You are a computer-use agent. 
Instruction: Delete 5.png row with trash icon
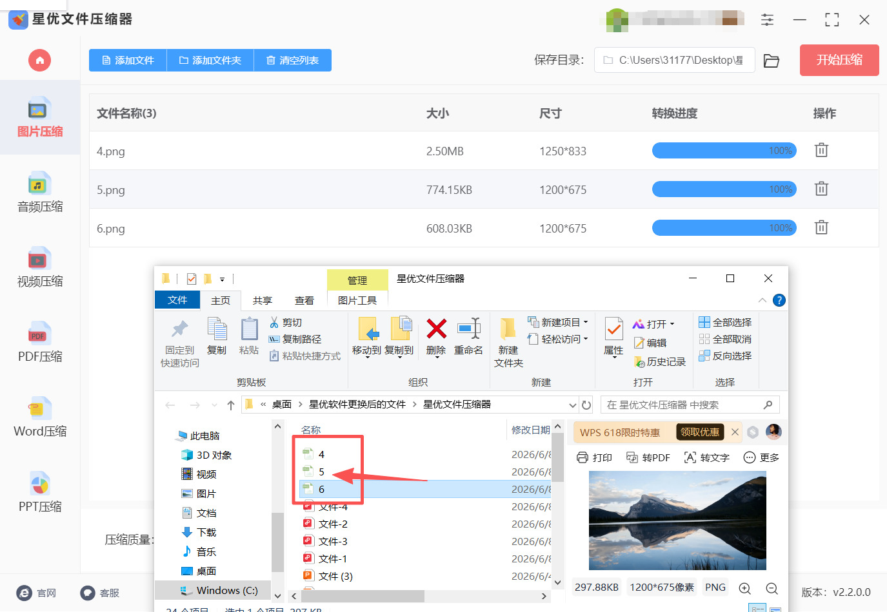[x=821, y=189]
